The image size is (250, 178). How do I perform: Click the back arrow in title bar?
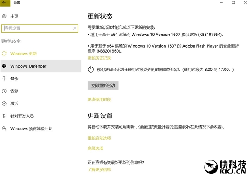pos(4,3)
